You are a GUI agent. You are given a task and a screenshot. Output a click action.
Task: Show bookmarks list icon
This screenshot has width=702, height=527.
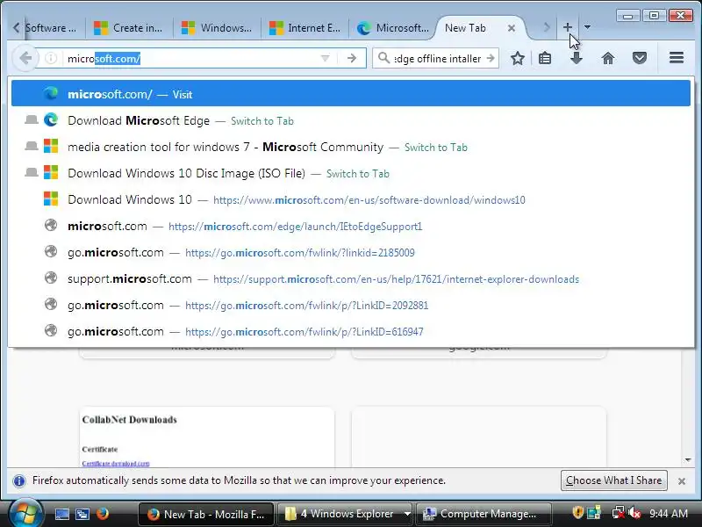click(x=545, y=58)
